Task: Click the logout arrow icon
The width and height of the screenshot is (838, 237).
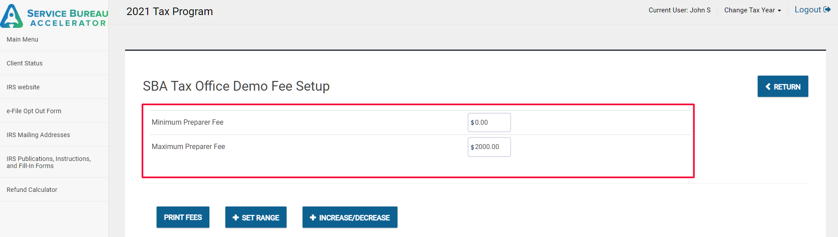Action: pyautogui.click(x=827, y=10)
